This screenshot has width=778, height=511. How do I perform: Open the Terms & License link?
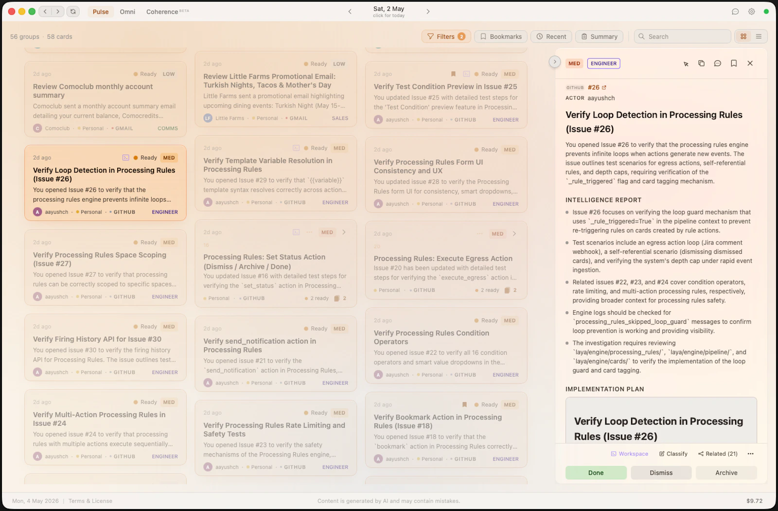point(90,501)
